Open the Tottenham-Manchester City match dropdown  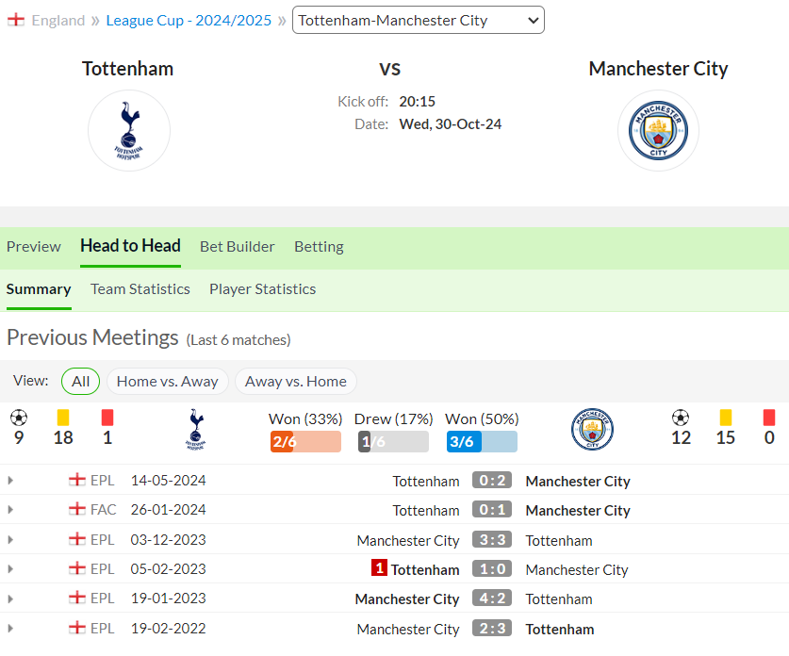[x=419, y=20]
